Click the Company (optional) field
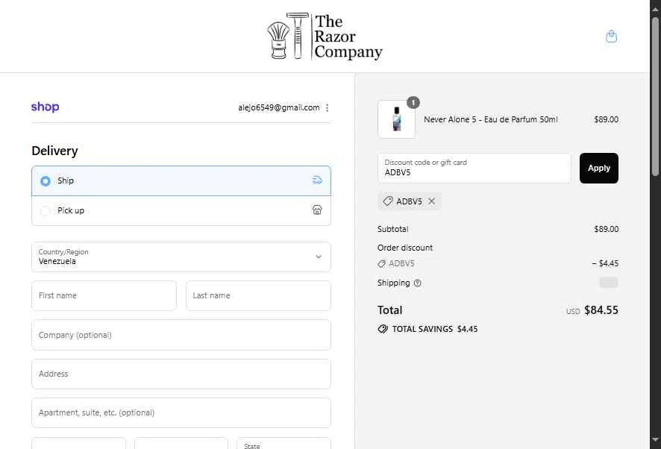Viewport: 661px width, 449px height. pyautogui.click(x=181, y=335)
